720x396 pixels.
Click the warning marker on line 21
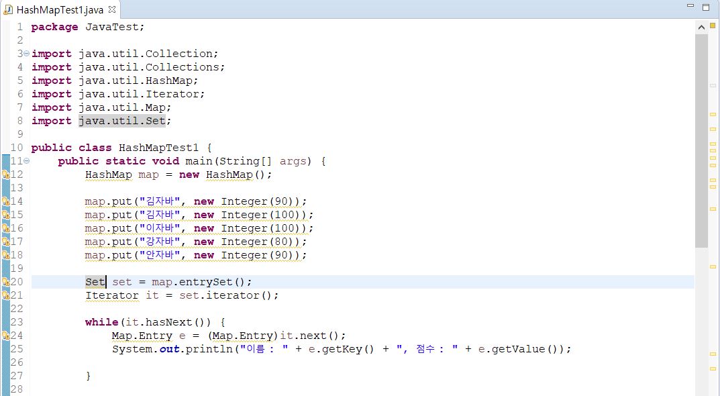[x=5, y=295]
